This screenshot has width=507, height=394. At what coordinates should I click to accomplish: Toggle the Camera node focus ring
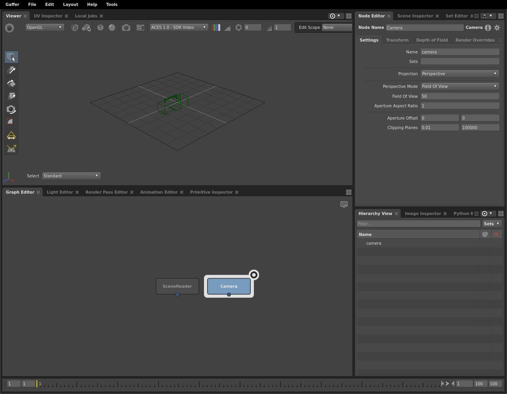tap(254, 275)
